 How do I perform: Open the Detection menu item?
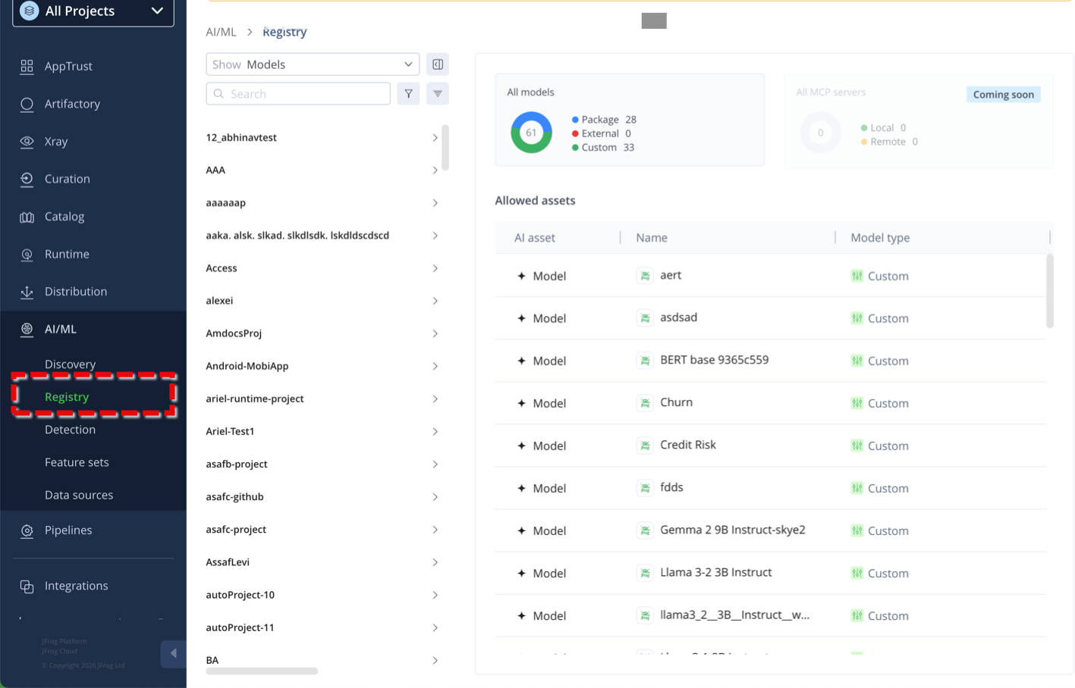point(70,430)
